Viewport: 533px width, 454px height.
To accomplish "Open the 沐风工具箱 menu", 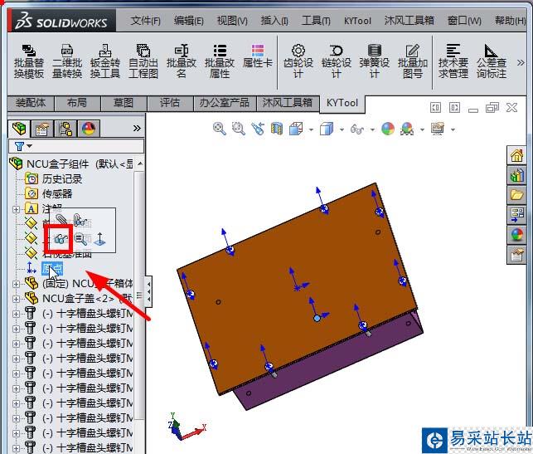I will click(409, 21).
